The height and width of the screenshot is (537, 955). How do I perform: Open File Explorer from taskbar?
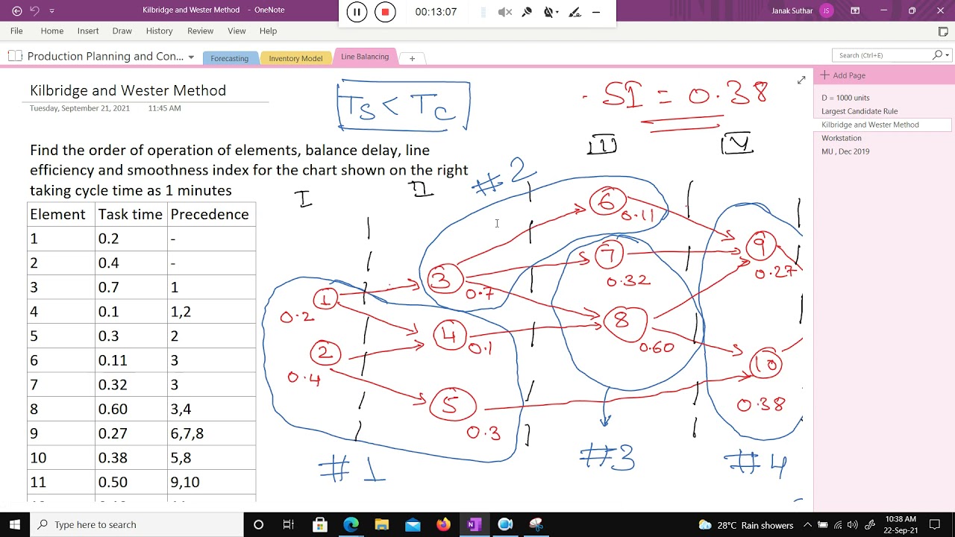382,524
